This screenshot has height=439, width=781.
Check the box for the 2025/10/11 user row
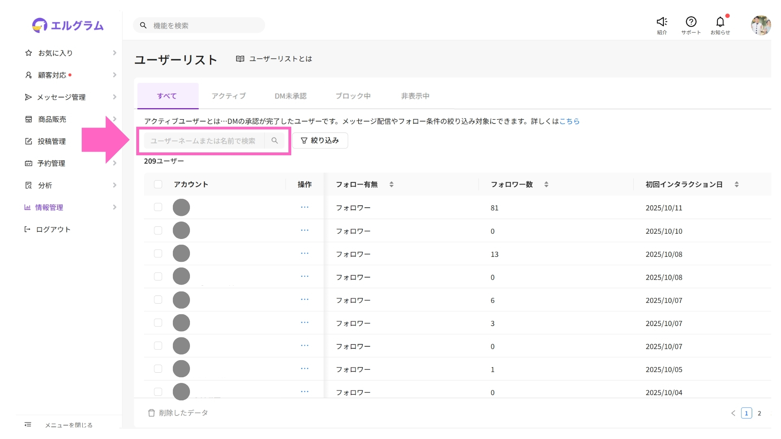tap(158, 207)
